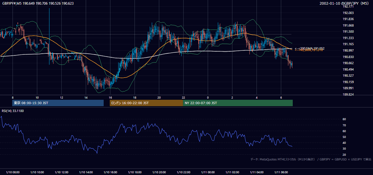This screenshot has width=373, height=175.
Task: Click bottom time label 1/10 20:00
Action: (159, 172)
